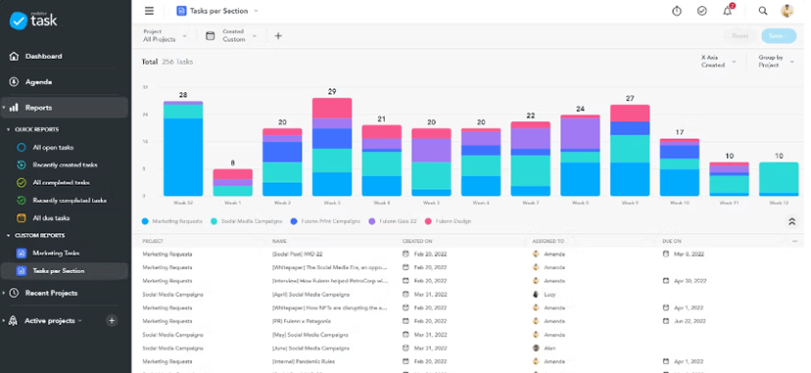Click the Dashboard home icon

click(14, 57)
